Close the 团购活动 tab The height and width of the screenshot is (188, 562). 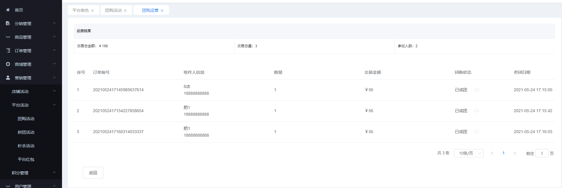point(125,11)
